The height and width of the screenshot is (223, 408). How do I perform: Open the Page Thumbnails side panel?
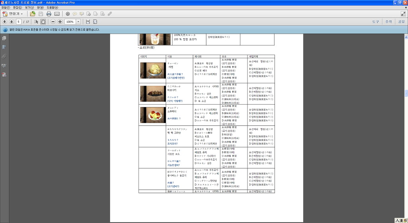tap(4, 38)
